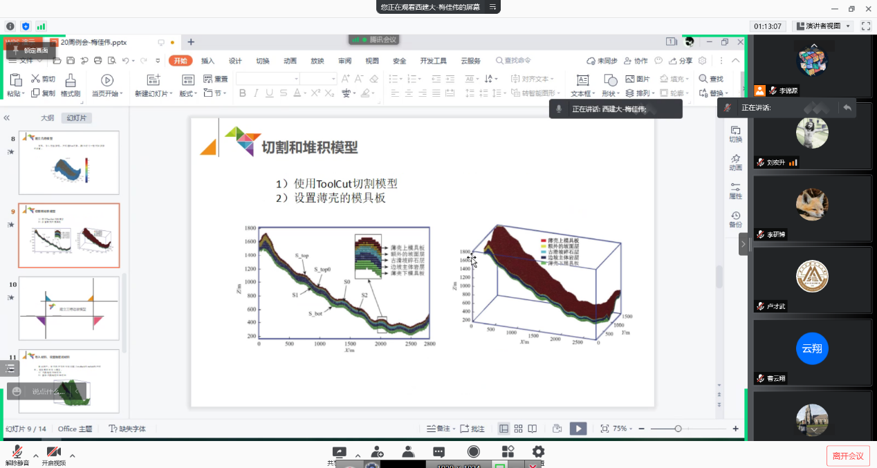
Task: Toggle the 备注 notes pane
Action: 438,429
